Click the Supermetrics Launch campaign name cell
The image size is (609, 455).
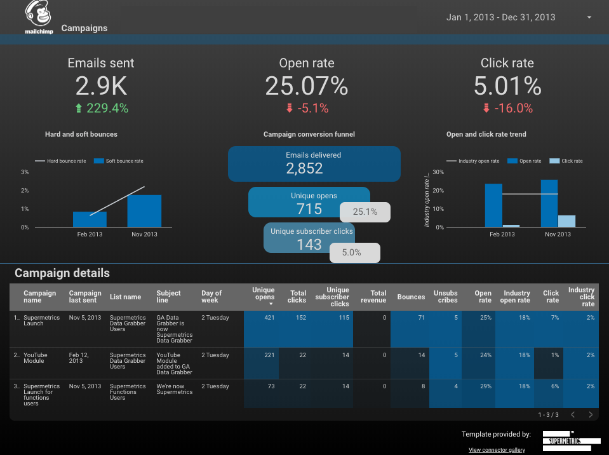(x=41, y=320)
